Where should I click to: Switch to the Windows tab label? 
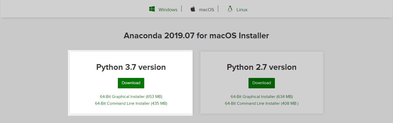[x=168, y=10]
